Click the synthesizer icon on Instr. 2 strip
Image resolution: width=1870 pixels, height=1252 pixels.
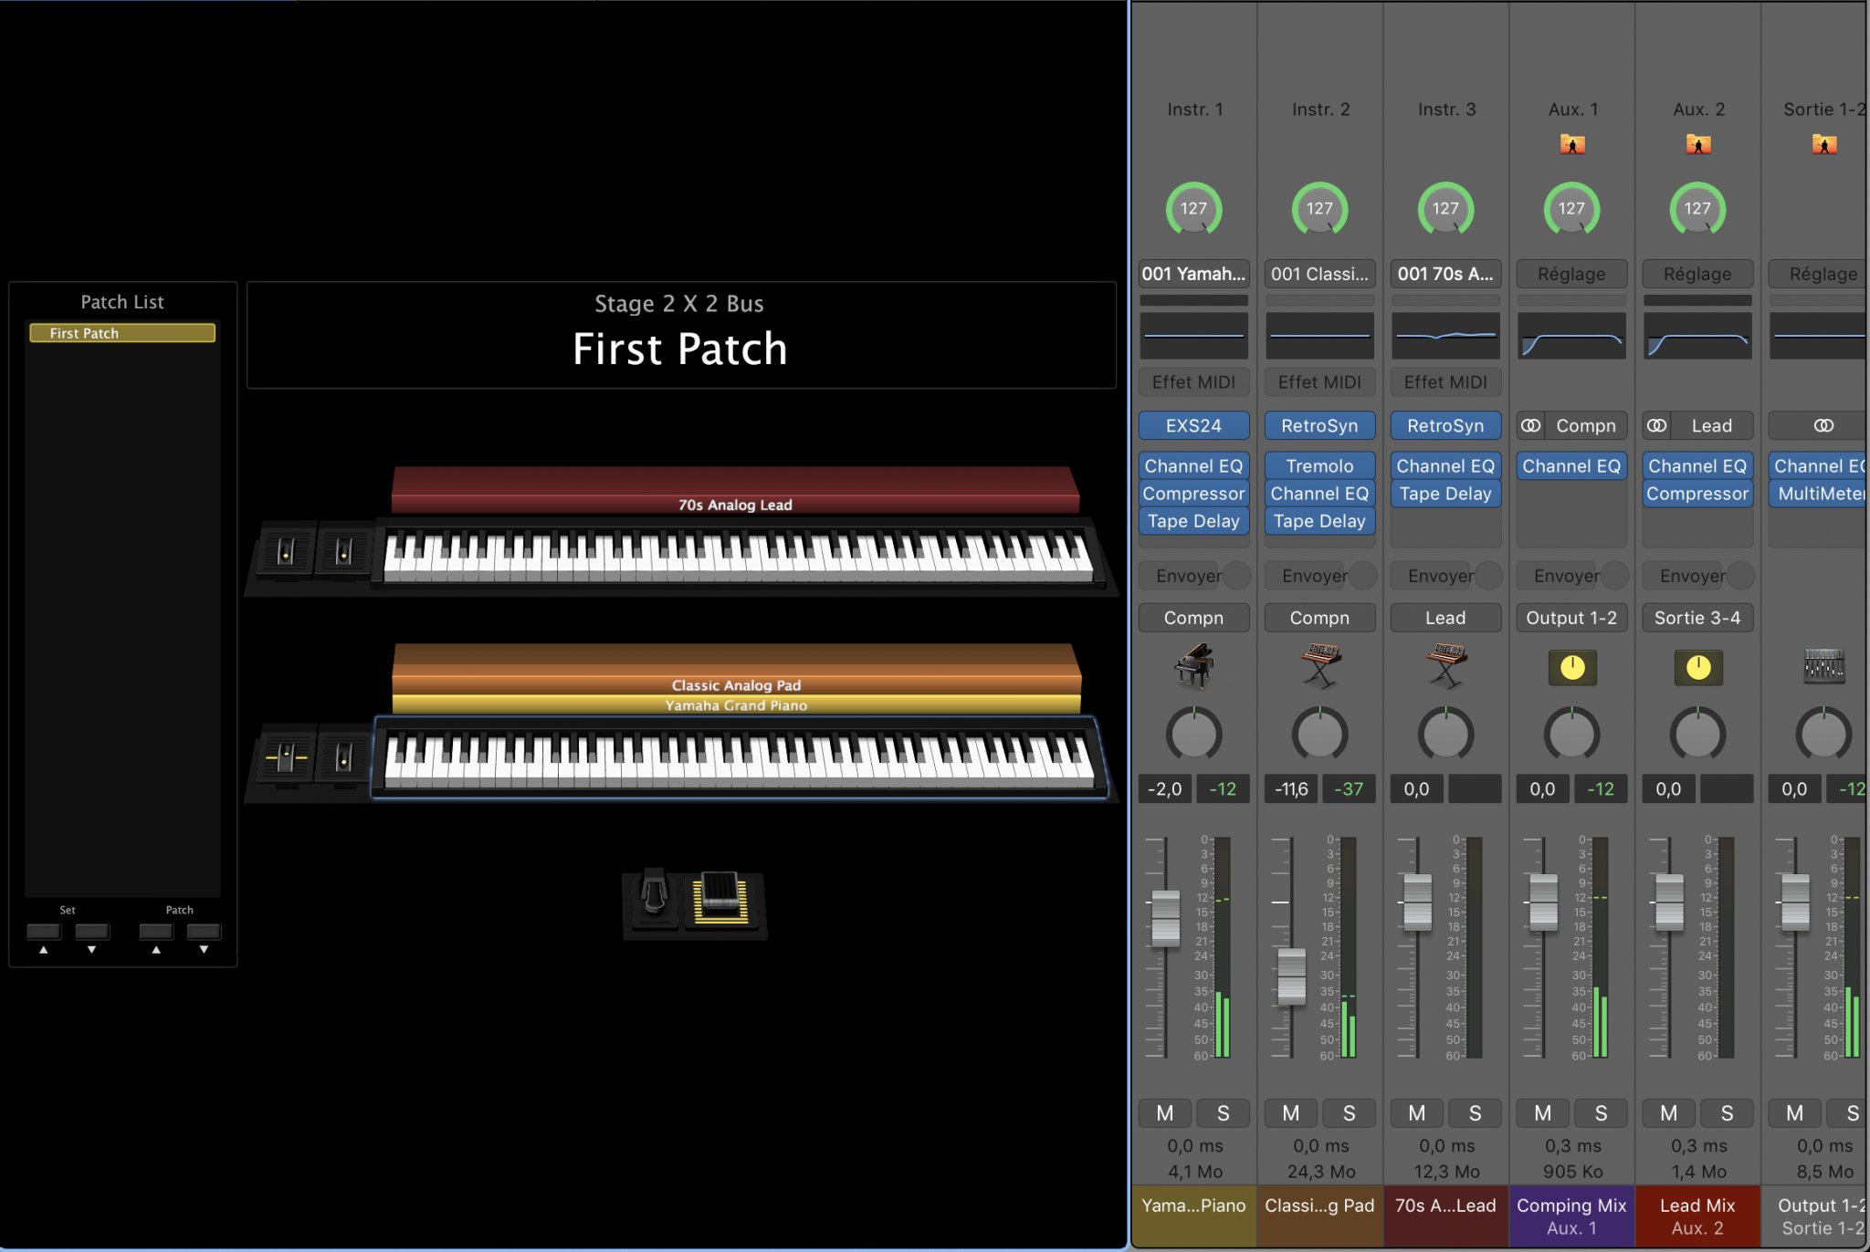(1319, 667)
